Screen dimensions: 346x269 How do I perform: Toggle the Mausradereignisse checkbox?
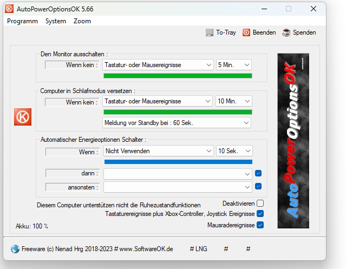(260, 225)
